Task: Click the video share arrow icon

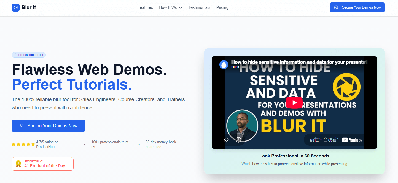Action: [226, 140]
